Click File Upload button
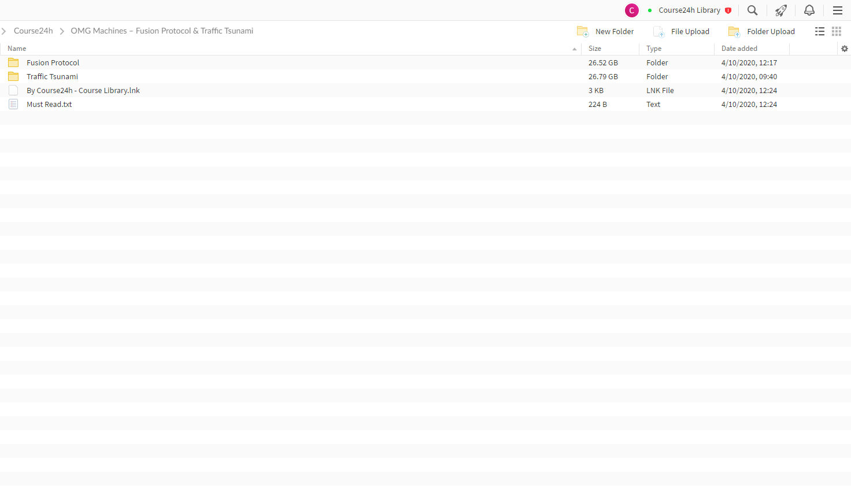The width and height of the screenshot is (851, 492). pyautogui.click(x=681, y=31)
